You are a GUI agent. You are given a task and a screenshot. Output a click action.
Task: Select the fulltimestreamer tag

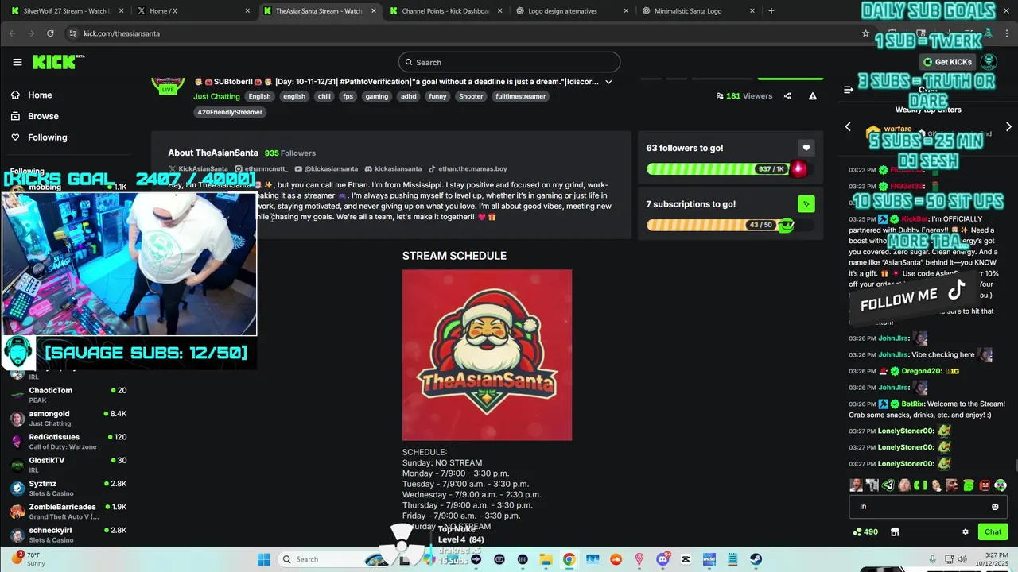[x=521, y=96]
